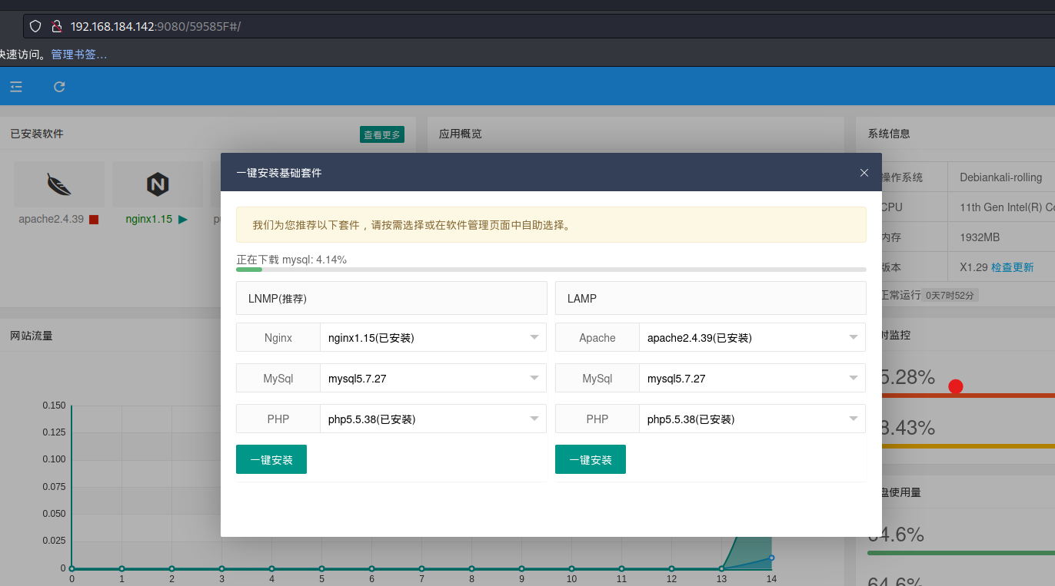Open the LAMP Apache version dropdown
The height and width of the screenshot is (586, 1055).
[752, 337]
